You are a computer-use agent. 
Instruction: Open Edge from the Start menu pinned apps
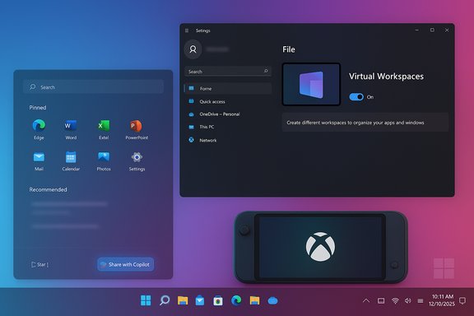click(x=39, y=129)
